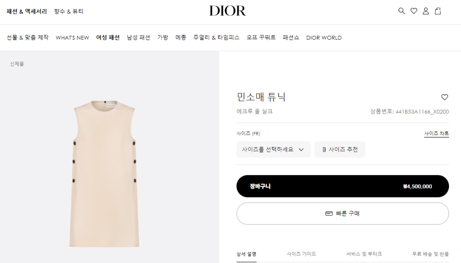Click the 빠른 구매 button
Screen dimensions: 461x263
coord(343,213)
